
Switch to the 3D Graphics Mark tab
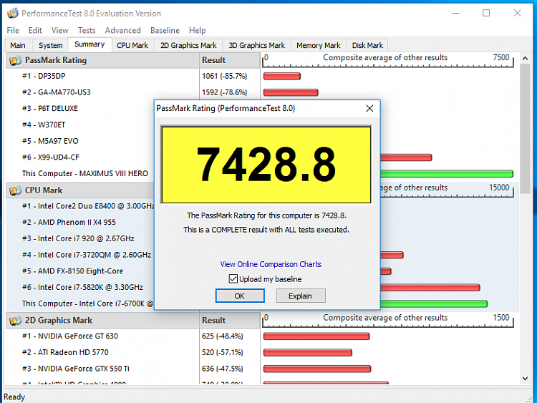click(256, 46)
